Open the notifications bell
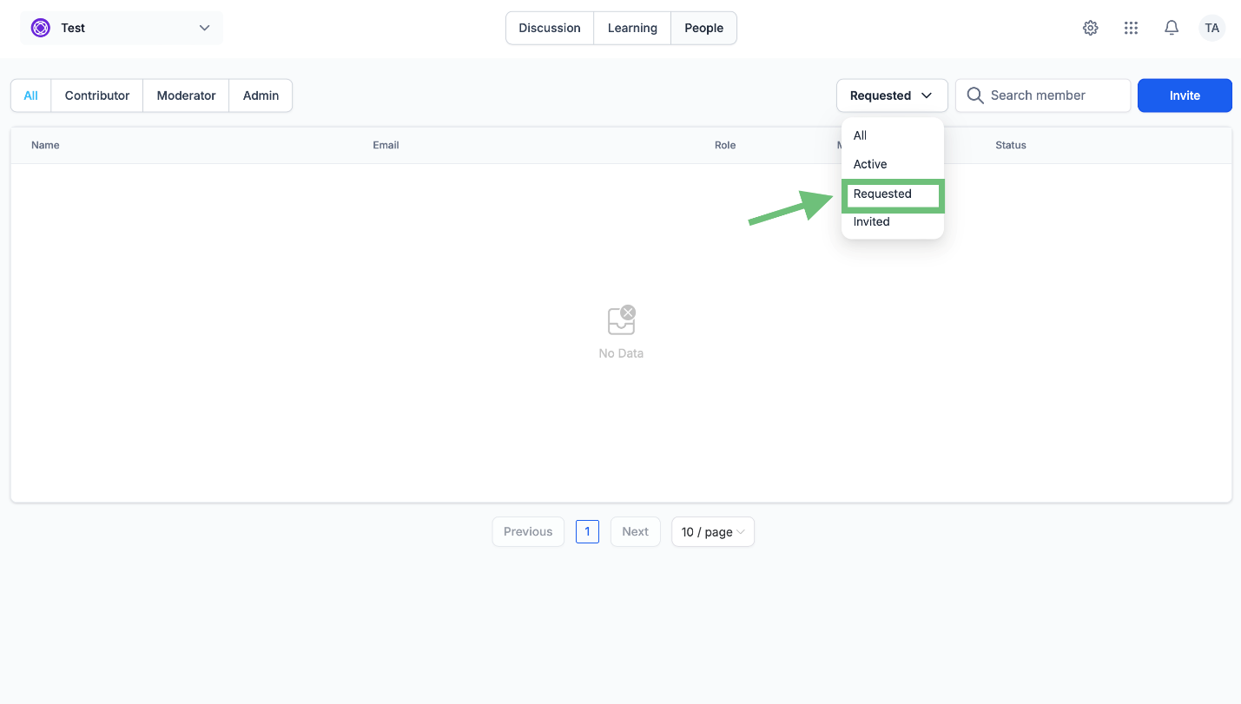 pyautogui.click(x=1172, y=28)
